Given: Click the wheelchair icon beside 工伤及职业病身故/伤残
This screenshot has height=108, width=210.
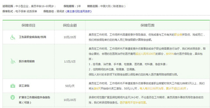Looking at the screenshot, I should [13, 37].
